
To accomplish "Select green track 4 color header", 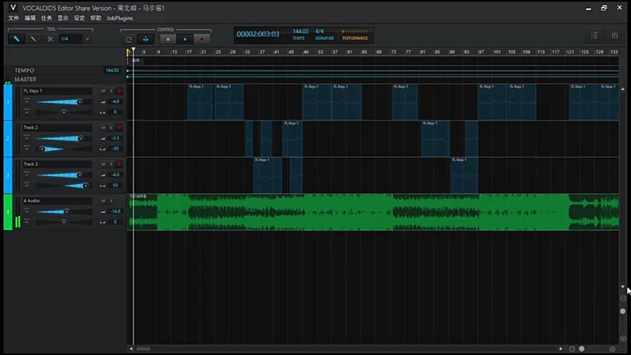I will (x=8, y=212).
